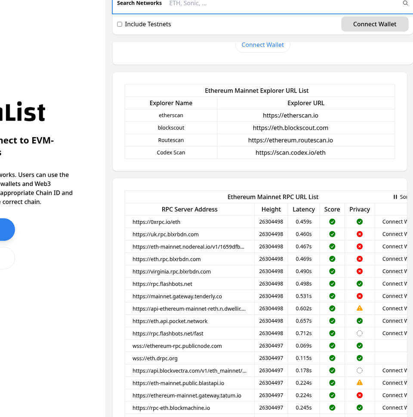Click the Routescan explorer name cell
Image resolution: width=413 pixels, height=417 pixels.
[171, 140]
